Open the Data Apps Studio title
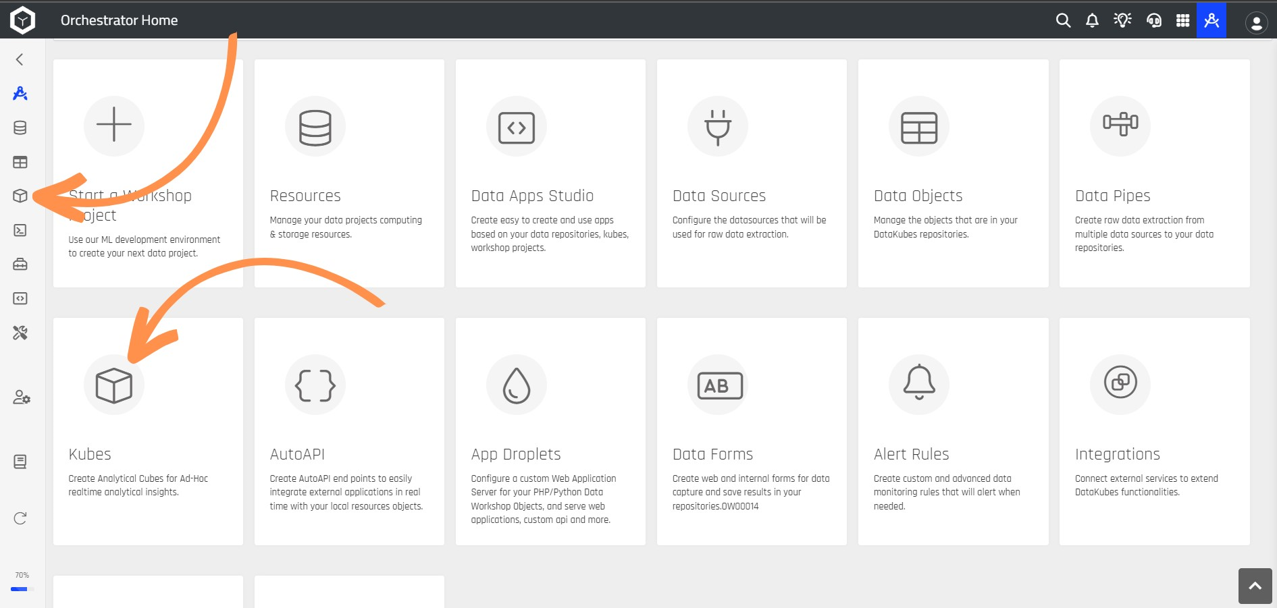This screenshot has height=608, width=1277. coord(532,196)
